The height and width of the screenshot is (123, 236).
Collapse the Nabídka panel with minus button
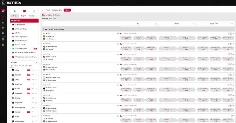coord(37,62)
